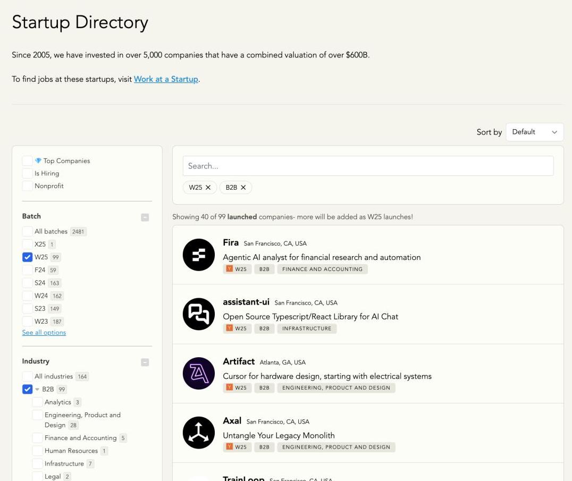
Task: Check the Legal sub-industry filter
Action: pyautogui.click(x=37, y=476)
